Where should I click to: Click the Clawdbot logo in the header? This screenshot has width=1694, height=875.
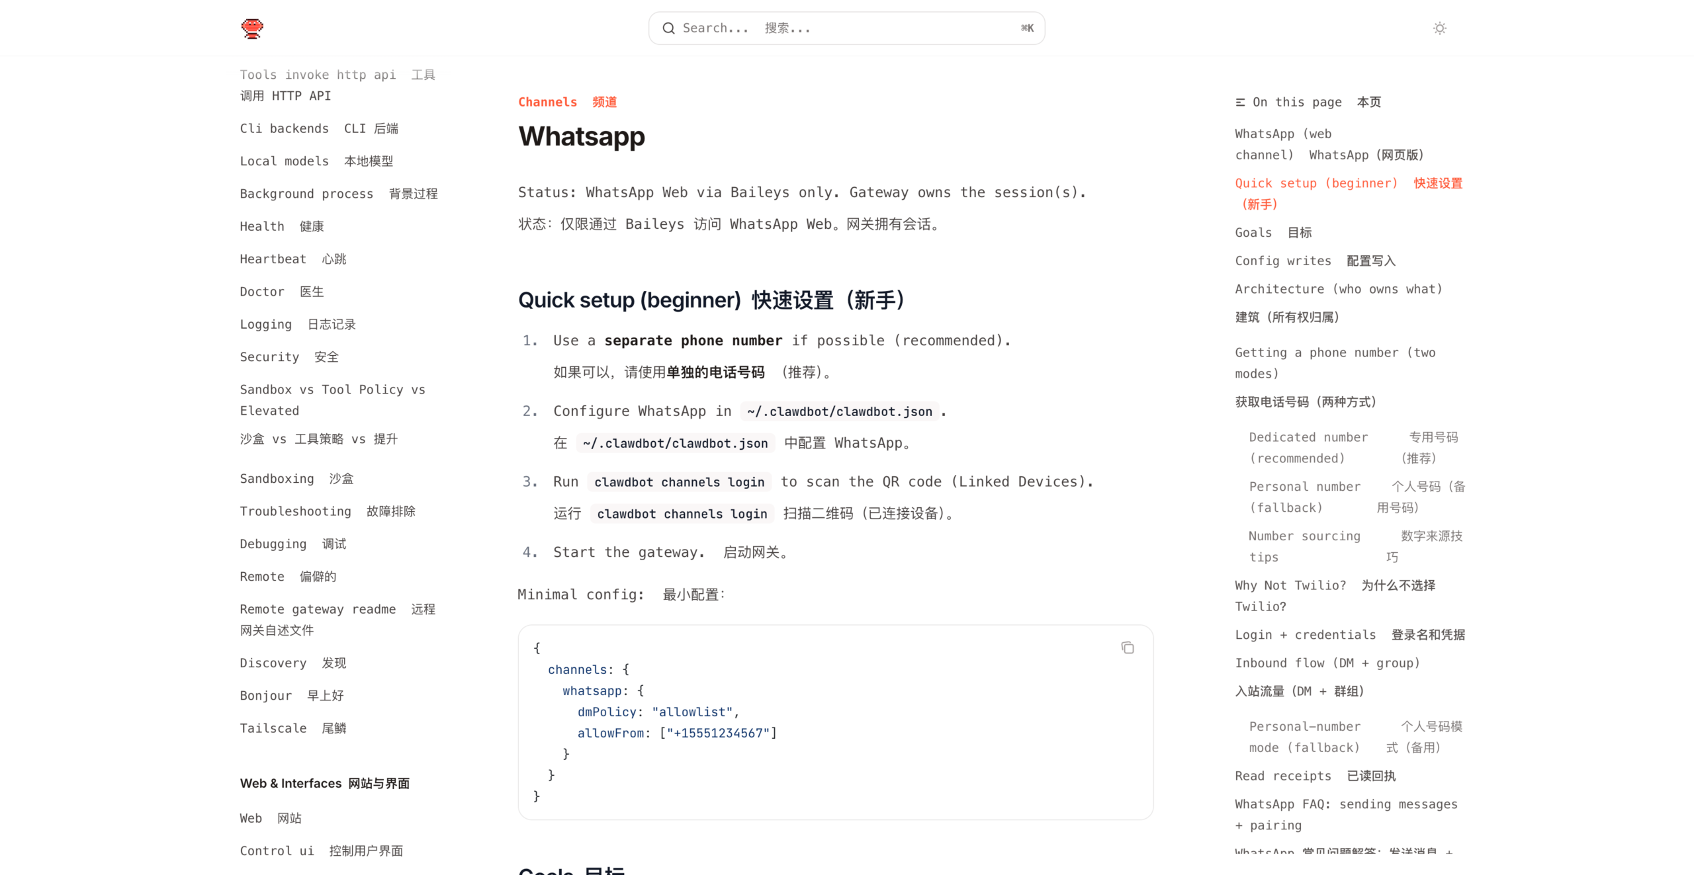[252, 28]
